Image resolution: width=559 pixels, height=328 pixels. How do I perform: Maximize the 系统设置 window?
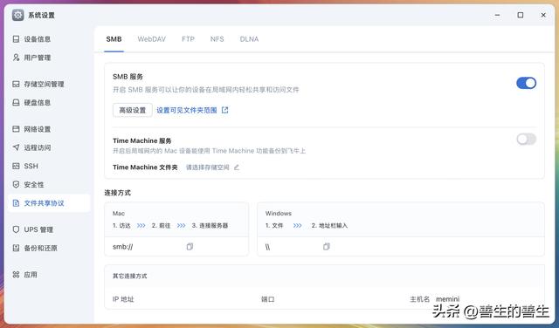[521, 15]
